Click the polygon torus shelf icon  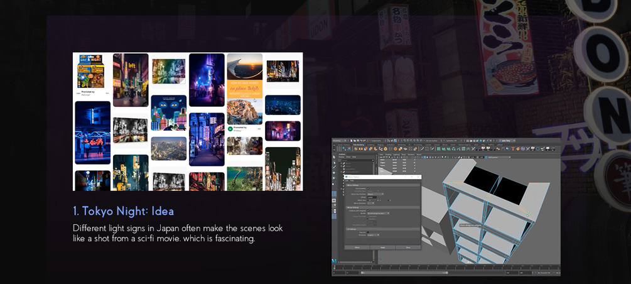coord(395,149)
